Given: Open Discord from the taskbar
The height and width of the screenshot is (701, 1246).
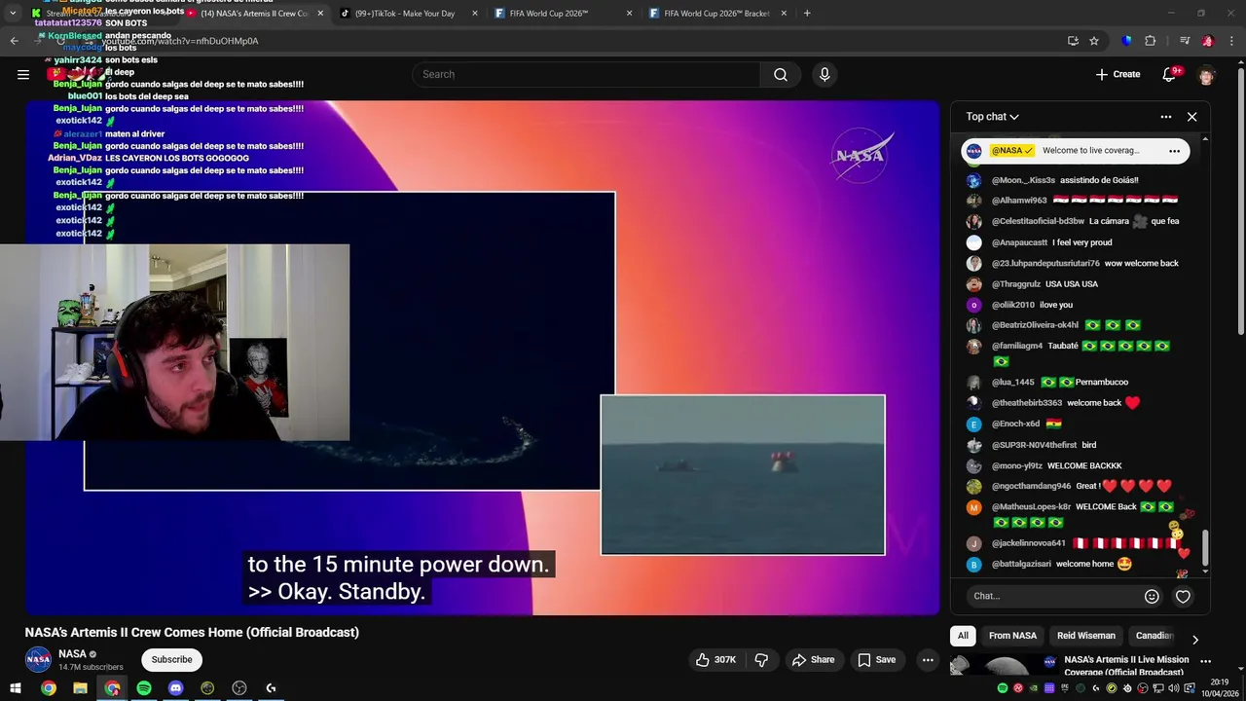Looking at the screenshot, I should point(175,688).
